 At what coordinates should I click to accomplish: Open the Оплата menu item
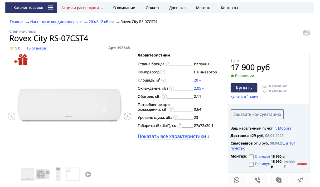click(x=152, y=8)
